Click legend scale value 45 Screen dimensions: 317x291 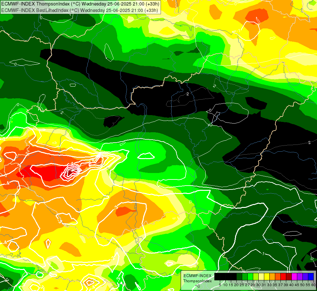point(297,285)
